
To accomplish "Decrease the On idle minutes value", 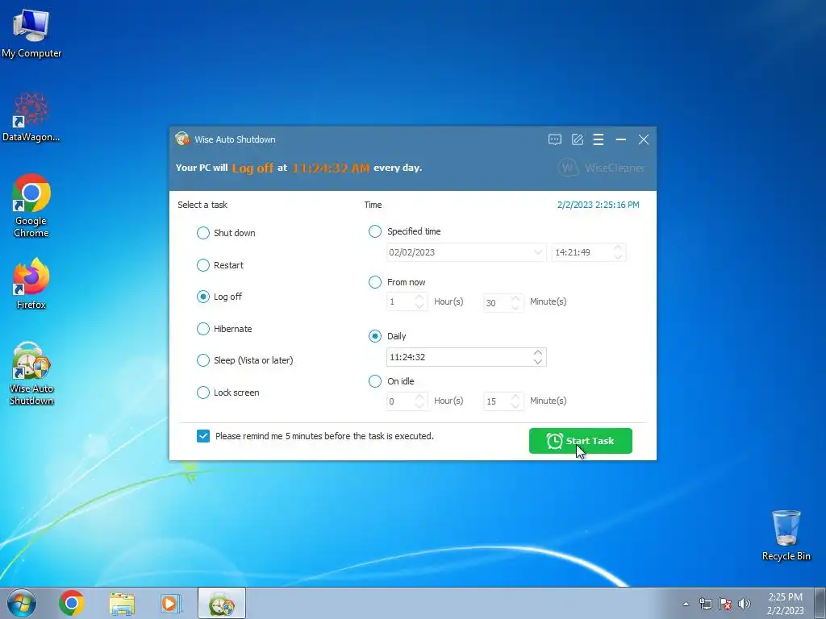I will tap(515, 406).
